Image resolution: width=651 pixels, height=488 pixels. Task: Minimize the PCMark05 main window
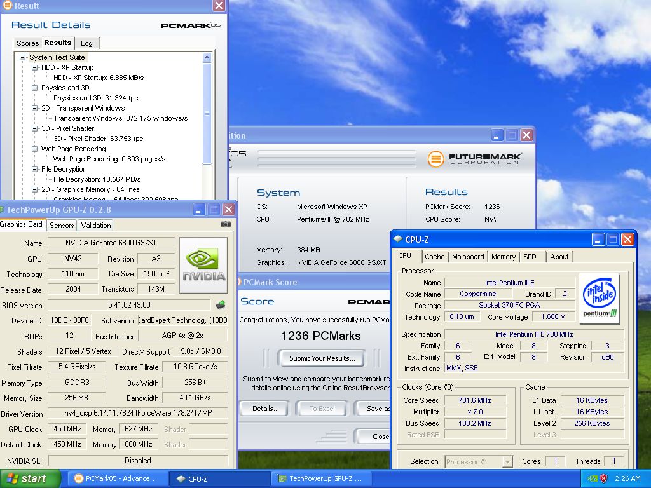(497, 135)
